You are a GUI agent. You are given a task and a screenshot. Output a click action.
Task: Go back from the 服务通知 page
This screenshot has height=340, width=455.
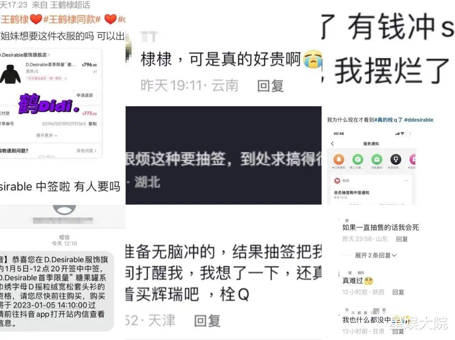click(x=332, y=144)
